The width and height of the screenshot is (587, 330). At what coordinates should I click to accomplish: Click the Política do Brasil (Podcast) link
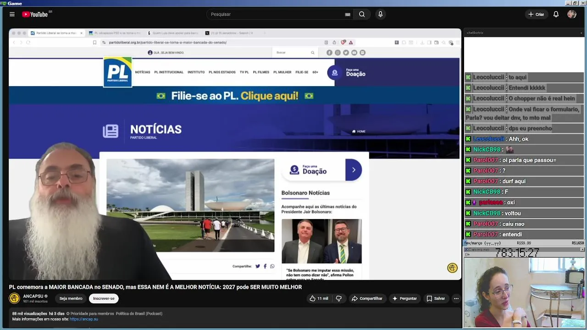coord(139,313)
